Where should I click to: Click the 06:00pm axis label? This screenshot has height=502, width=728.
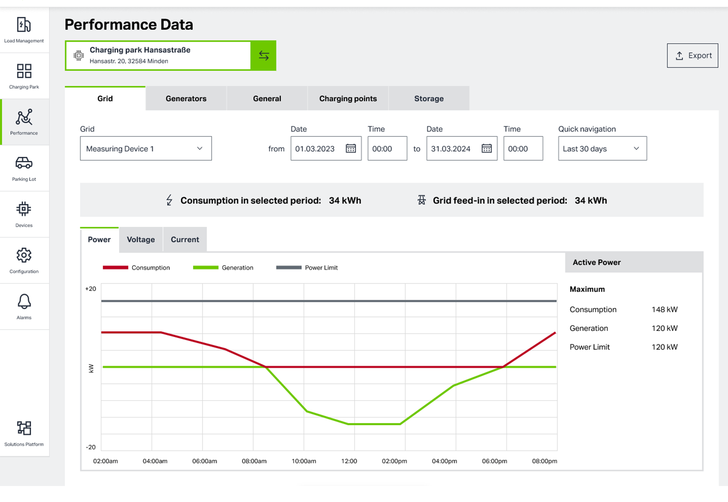click(494, 461)
